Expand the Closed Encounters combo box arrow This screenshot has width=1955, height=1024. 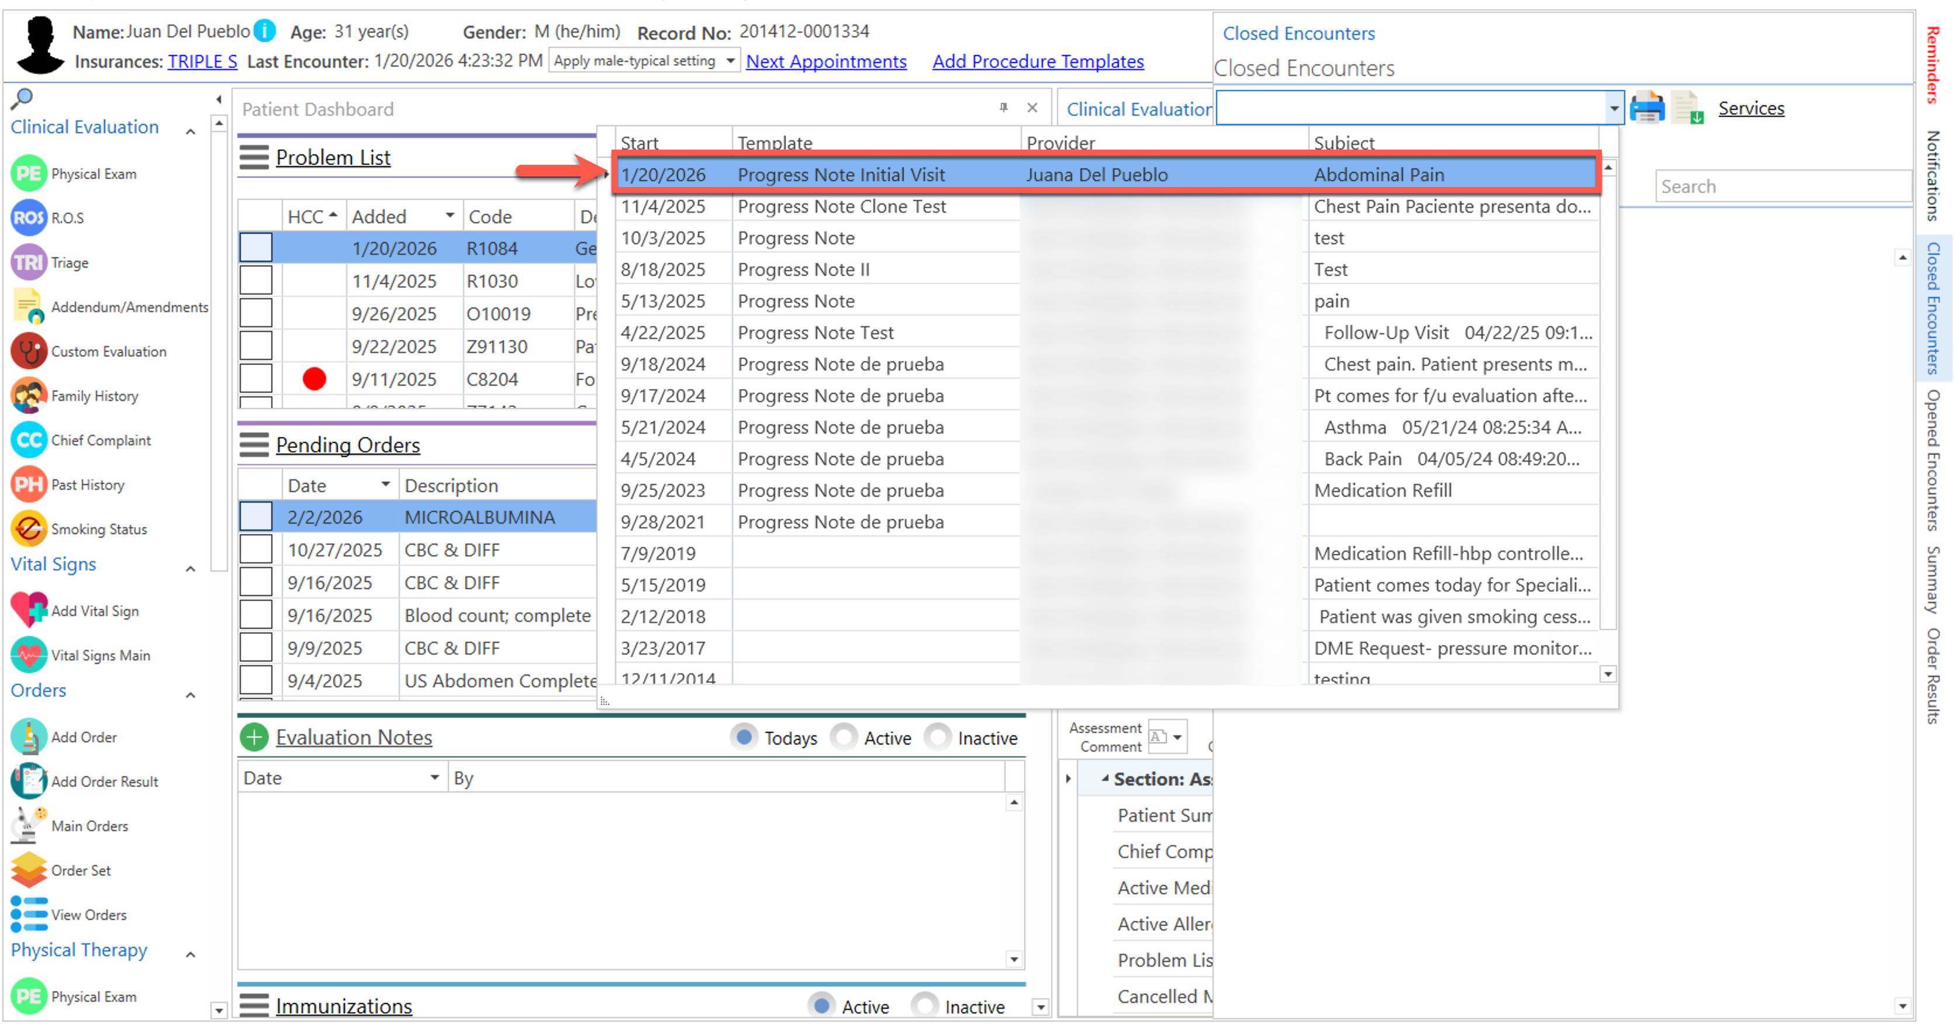click(1614, 109)
